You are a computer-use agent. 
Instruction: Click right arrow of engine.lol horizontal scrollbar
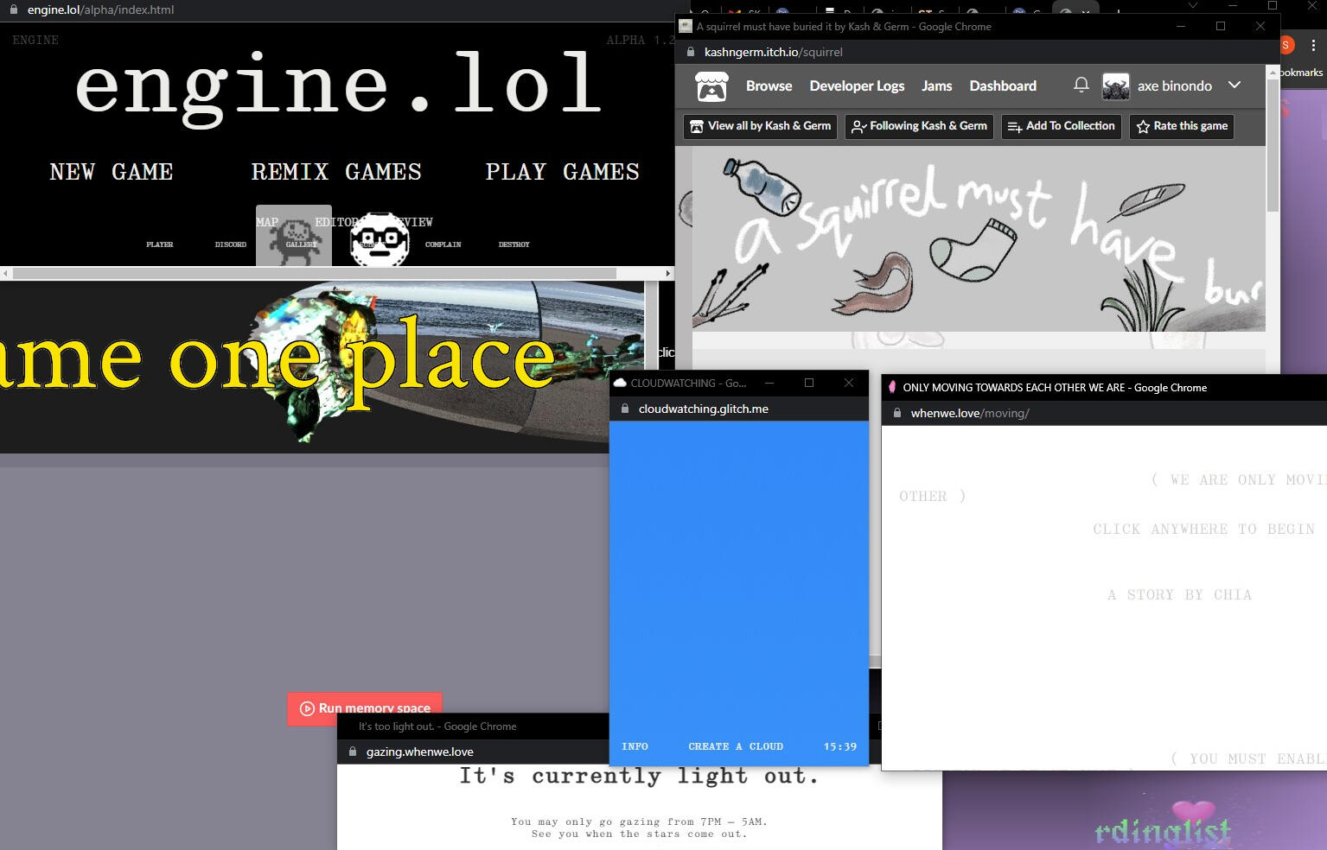click(667, 274)
